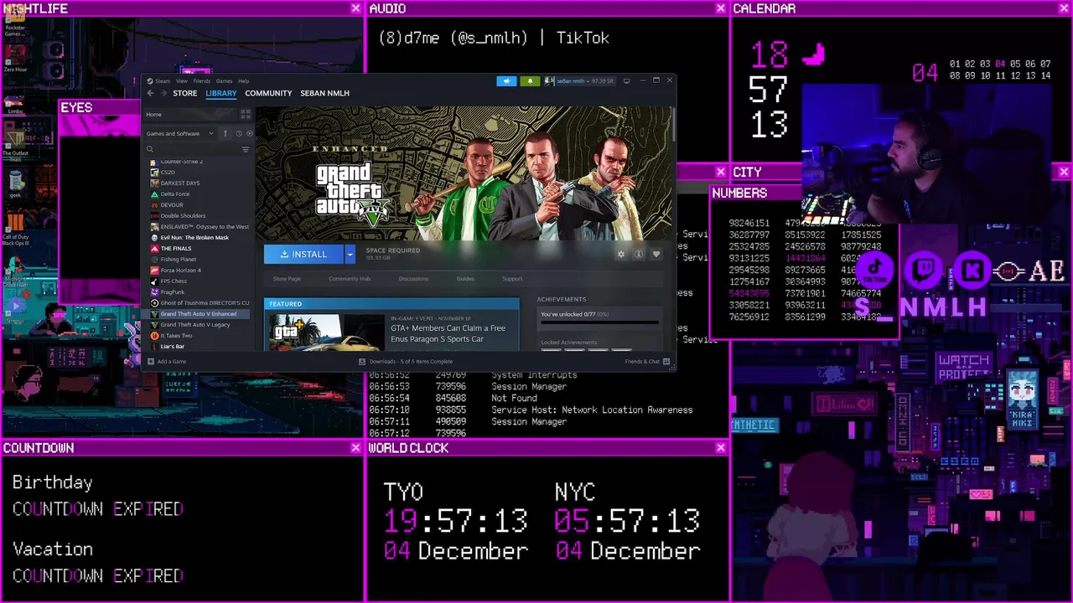This screenshot has width=1073, height=603.
Task: Toggle the ready-to-play filter icon
Action: [x=249, y=133]
